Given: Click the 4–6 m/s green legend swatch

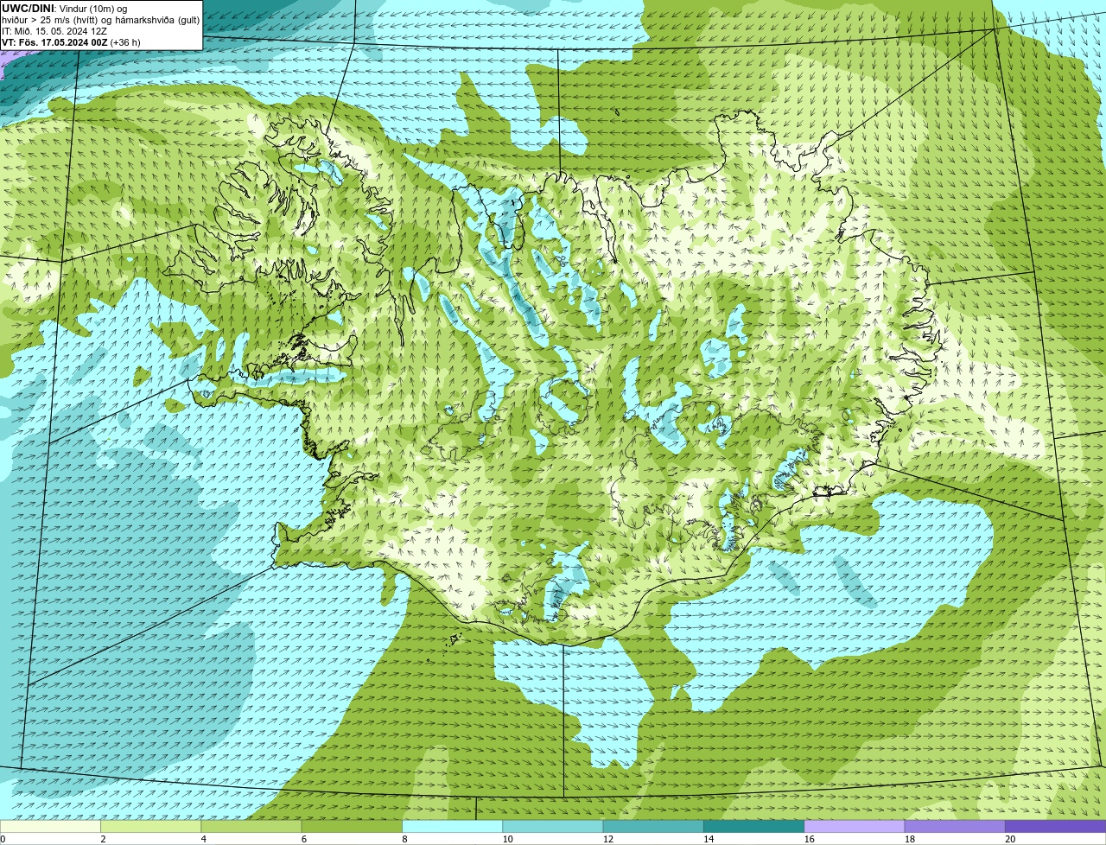Looking at the screenshot, I should tap(251, 826).
